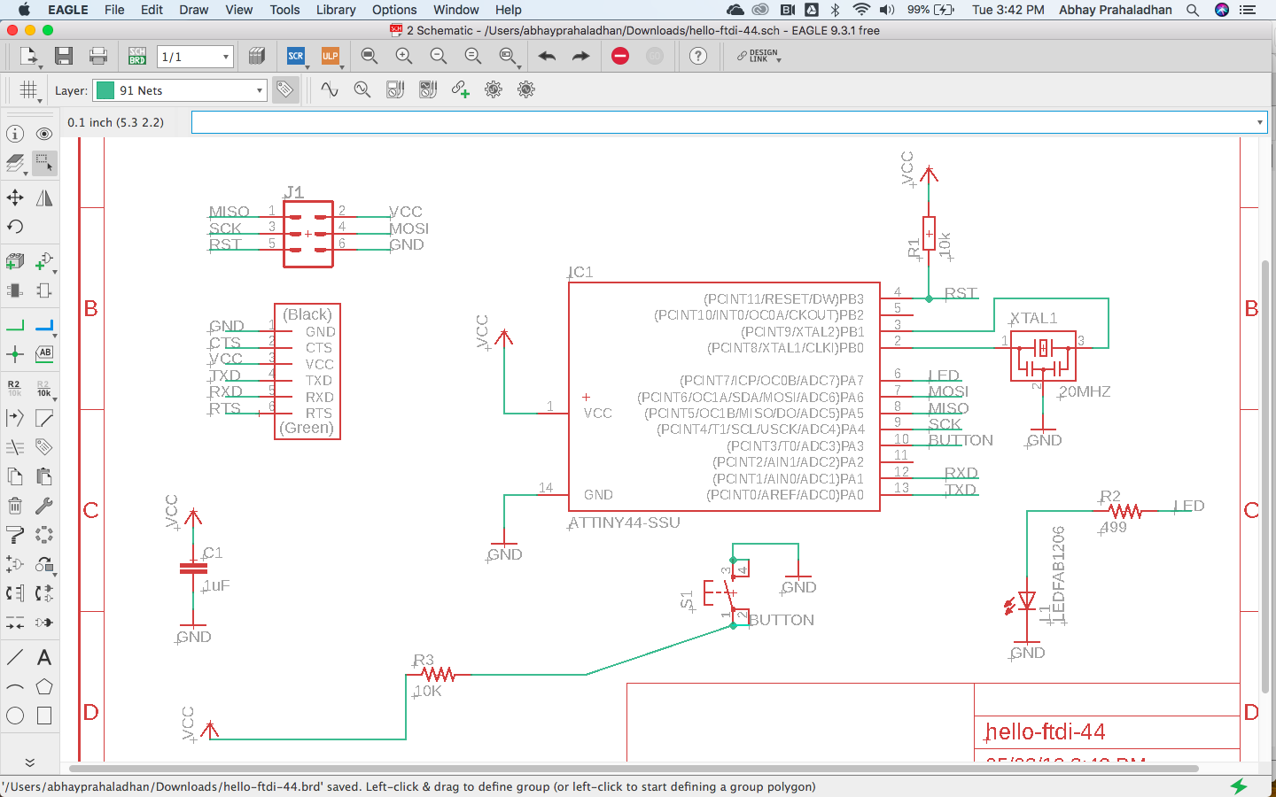Select the Move tool
Screen dimensions: 1276x797
(x=15, y=197)
